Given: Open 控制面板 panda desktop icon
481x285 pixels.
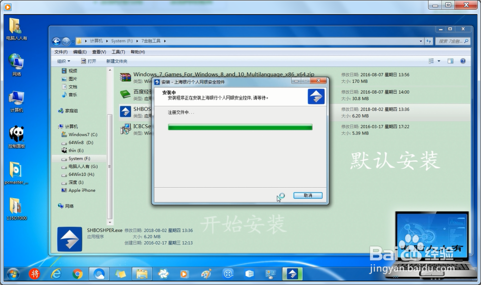Looking at the screenshot, I should pos(16,137).
